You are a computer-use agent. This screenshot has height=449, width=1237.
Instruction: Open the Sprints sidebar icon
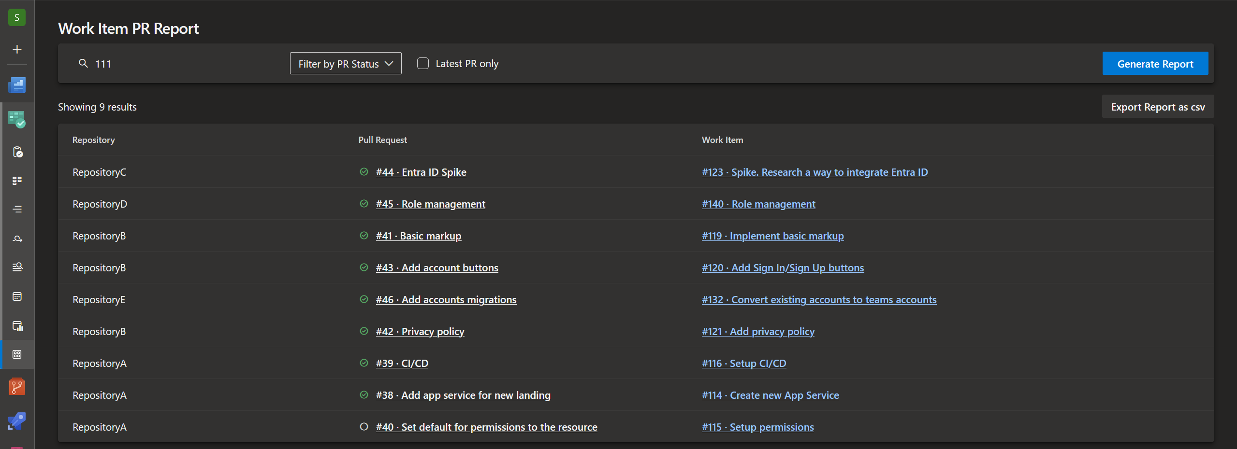(17, 239)
